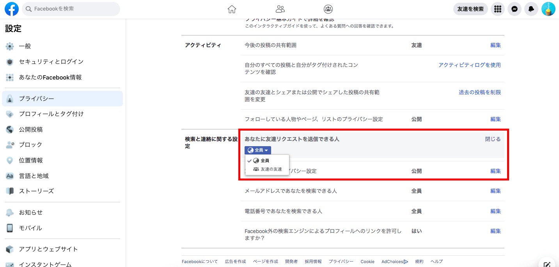
Task: Open the Groups icon in top navigation
Action: [328, 9]
